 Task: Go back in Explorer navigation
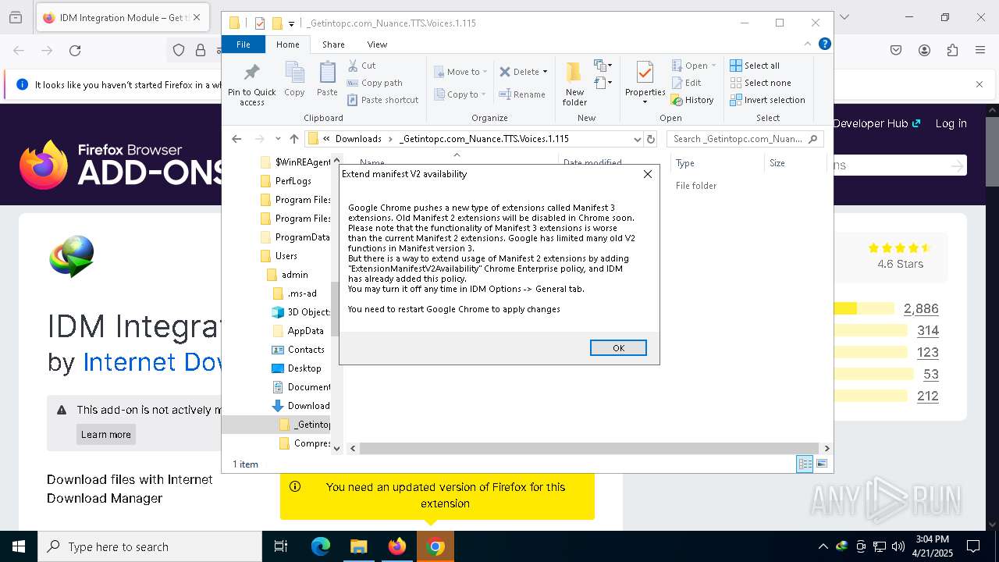[x=236, y=139]
